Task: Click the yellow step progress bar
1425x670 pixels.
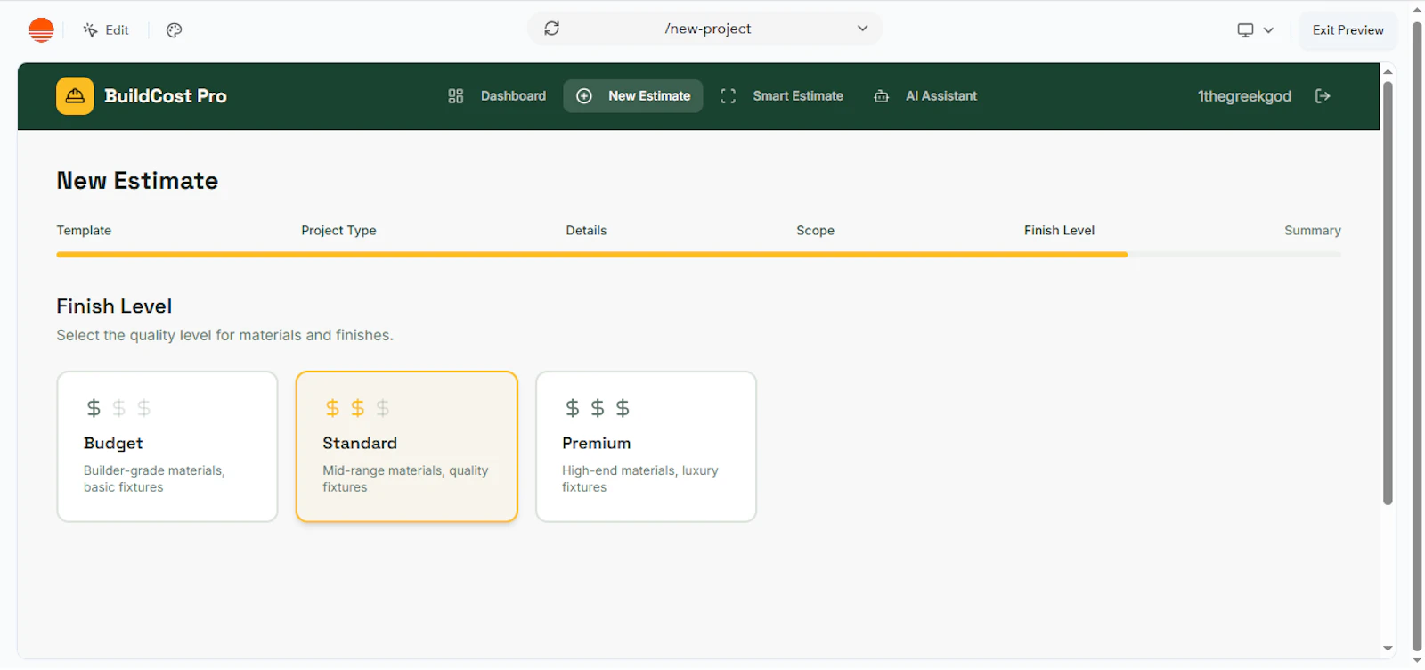Action: click(x=591, y=255)
